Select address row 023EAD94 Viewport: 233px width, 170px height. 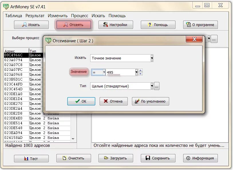tap(37, 133)
